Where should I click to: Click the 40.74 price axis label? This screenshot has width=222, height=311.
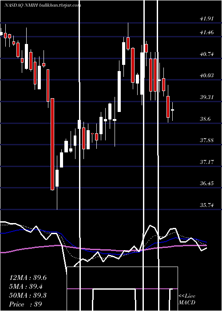[x=207, y=54]
